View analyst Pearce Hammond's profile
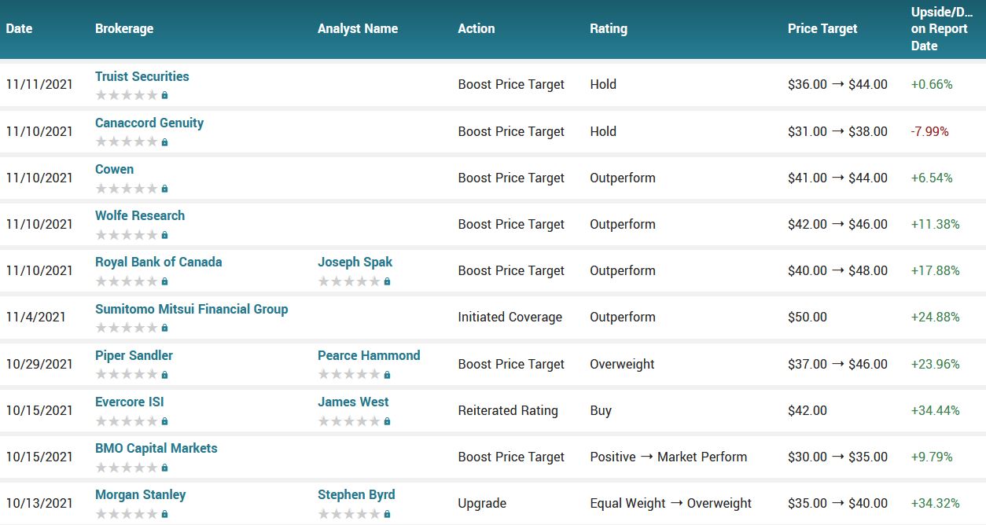The height and width of the screenshot is (525, 986). click(x=369, y=355)
